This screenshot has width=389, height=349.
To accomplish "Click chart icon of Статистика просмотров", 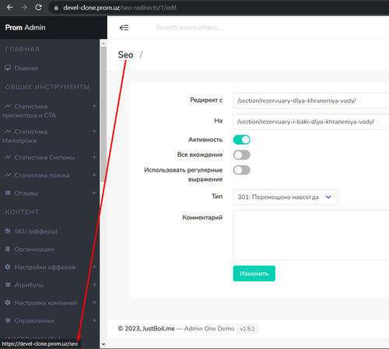I will (8, 106).
